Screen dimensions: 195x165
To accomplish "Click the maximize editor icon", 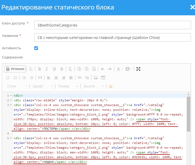I will [x=138, y=69].
